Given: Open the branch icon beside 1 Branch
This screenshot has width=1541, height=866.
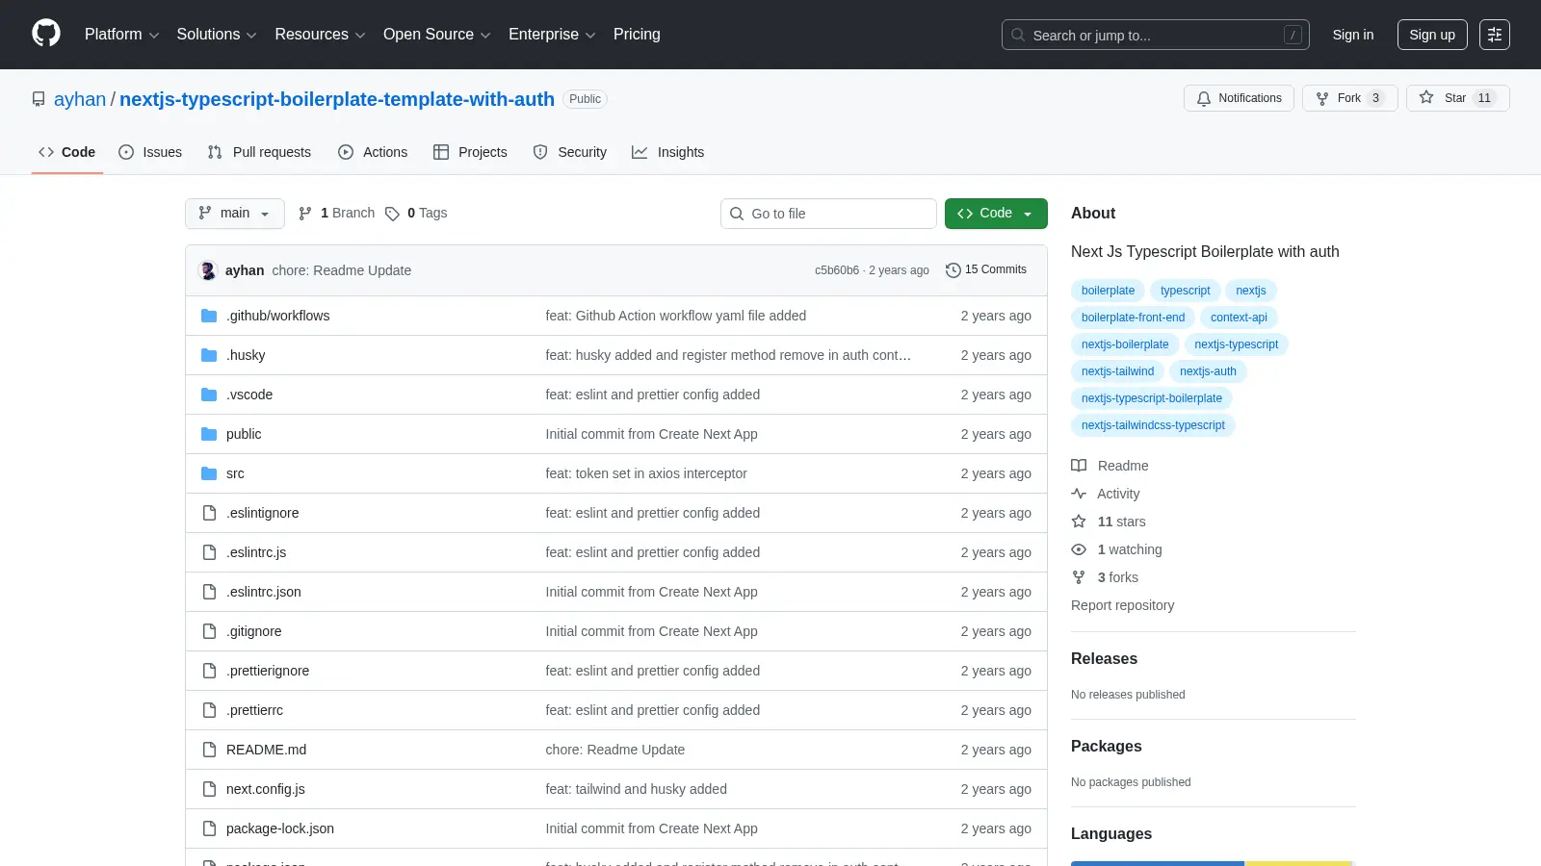Looking at the screenshot, I should (305, 214).
